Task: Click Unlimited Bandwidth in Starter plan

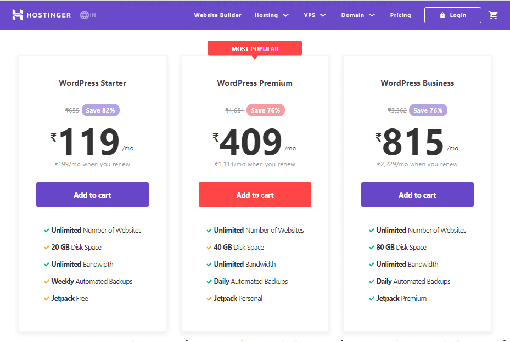Action: 82,264
